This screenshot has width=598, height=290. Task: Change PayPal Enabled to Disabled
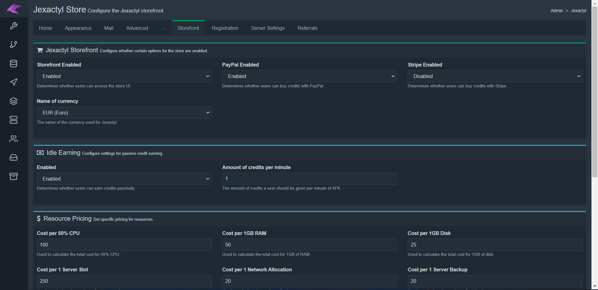309,76
